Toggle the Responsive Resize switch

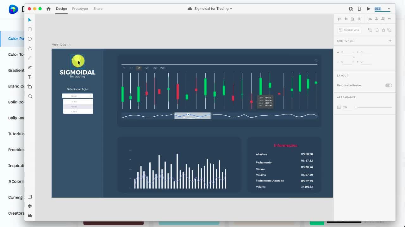[x=389, y=85]
